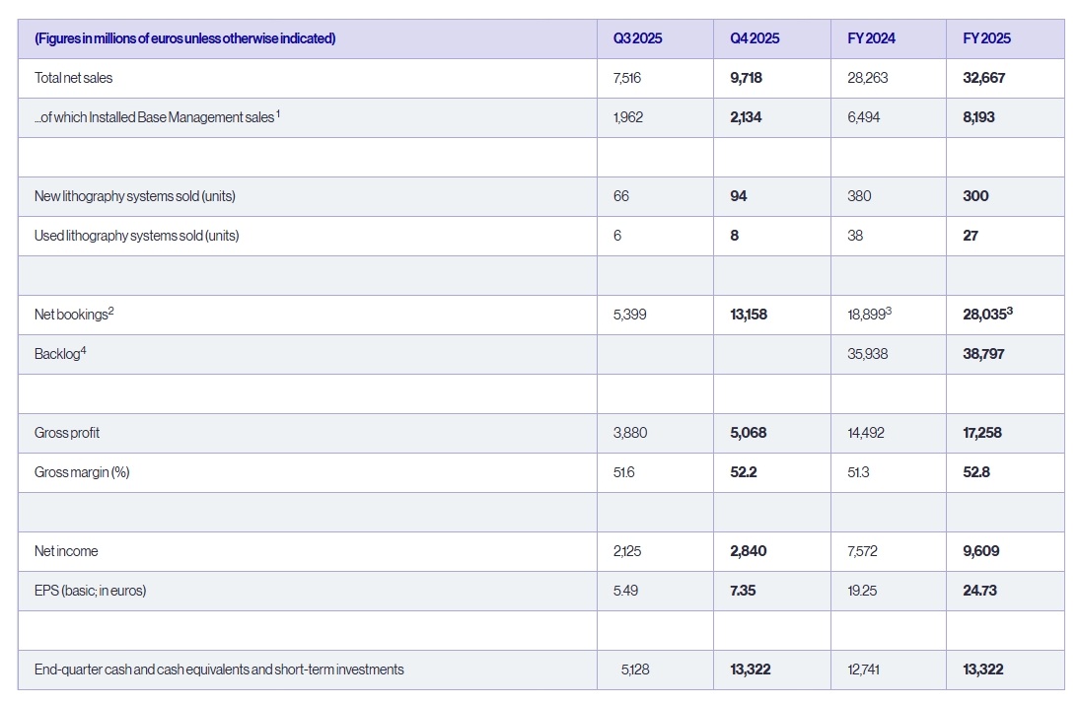Select FY 2024 net income value 7,572
Viewport: 1080px width, 705px height.
coord(863,551)
